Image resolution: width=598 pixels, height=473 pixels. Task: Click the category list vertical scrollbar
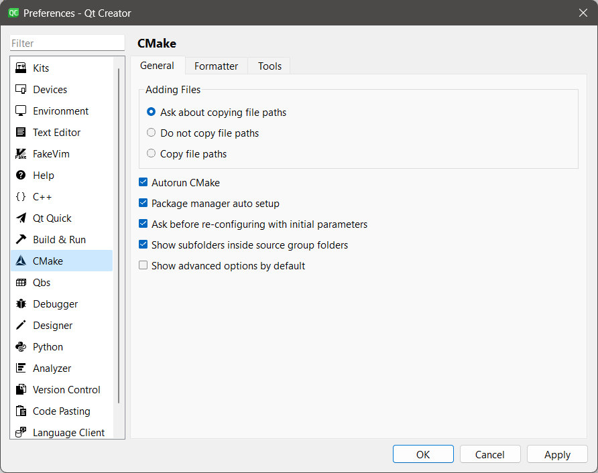tap(119, 234)
